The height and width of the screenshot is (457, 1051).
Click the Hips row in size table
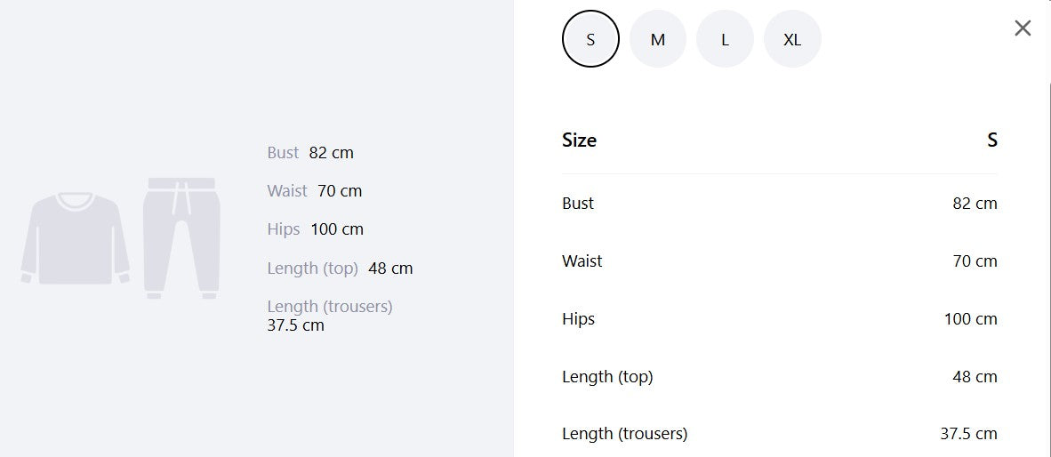780,318
